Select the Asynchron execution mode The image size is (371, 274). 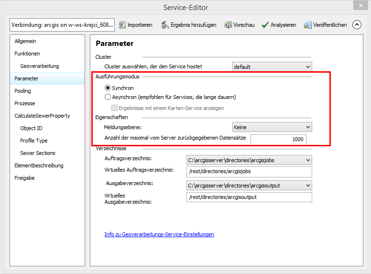tap(108, 97)
